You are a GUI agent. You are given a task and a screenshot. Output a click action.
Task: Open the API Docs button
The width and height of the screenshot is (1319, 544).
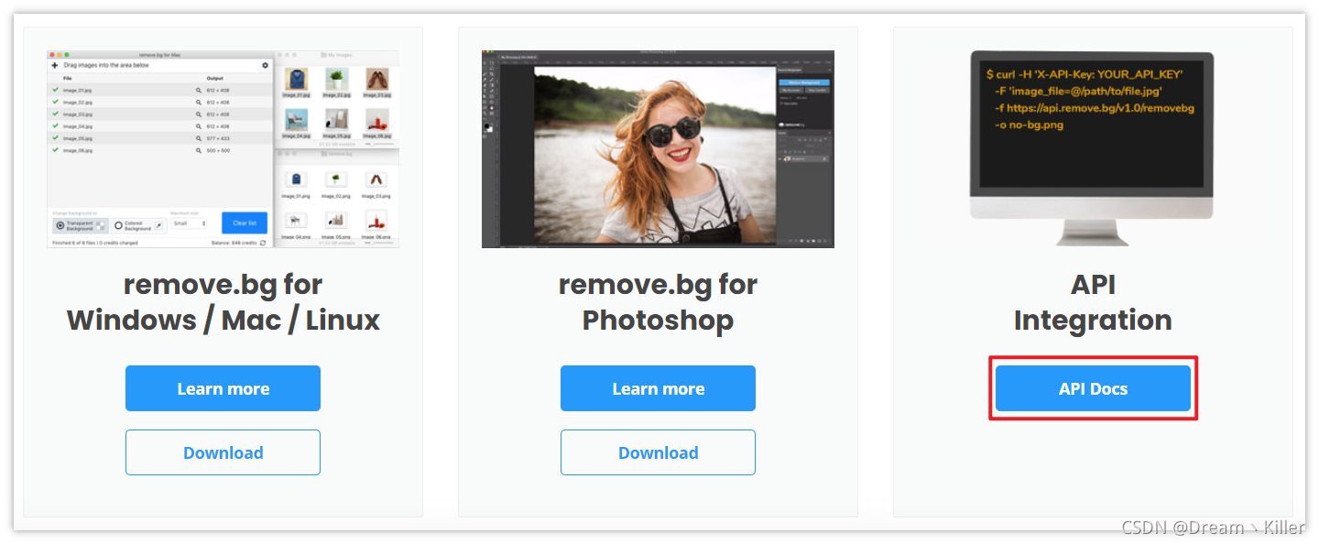pyautogui.click(x=1093, y=388)
